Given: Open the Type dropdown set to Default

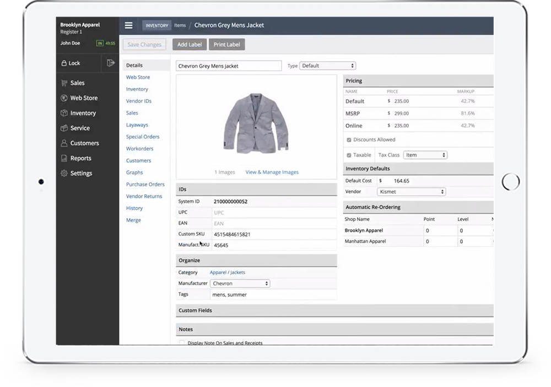Looking at the screenshot, I should point(327,66).
